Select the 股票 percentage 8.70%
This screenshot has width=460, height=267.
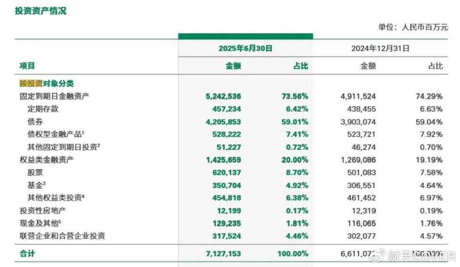coord(297,172)
